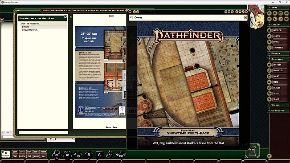Open the Traits campaign list

coord(281,99)
